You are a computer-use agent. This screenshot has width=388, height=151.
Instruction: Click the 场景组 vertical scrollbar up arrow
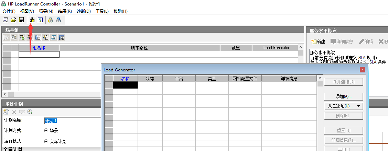click(301, 47)
